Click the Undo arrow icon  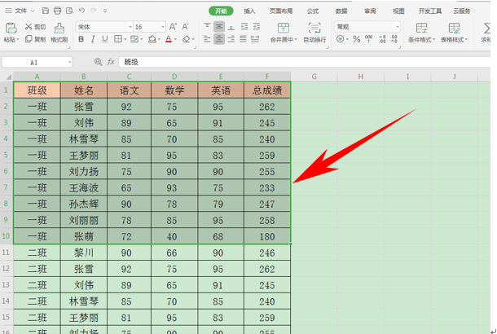[81, 11]
